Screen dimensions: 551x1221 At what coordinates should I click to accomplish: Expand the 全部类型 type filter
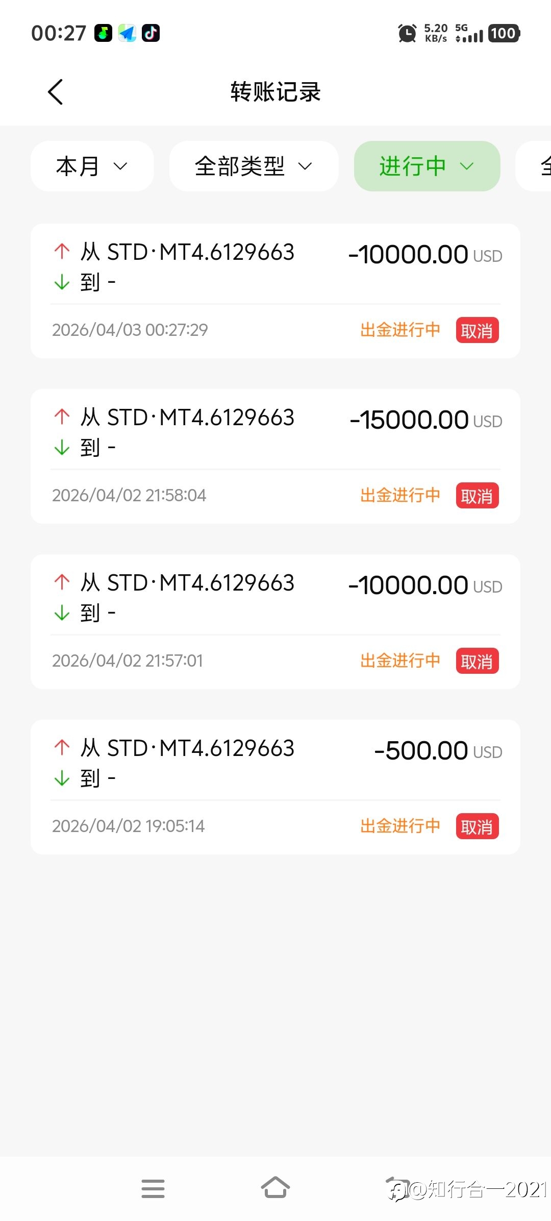(254, 166)
